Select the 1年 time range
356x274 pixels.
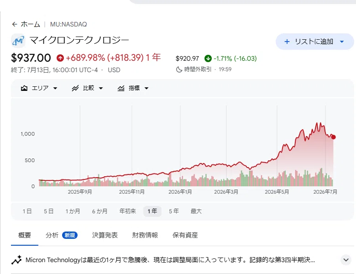152,211
